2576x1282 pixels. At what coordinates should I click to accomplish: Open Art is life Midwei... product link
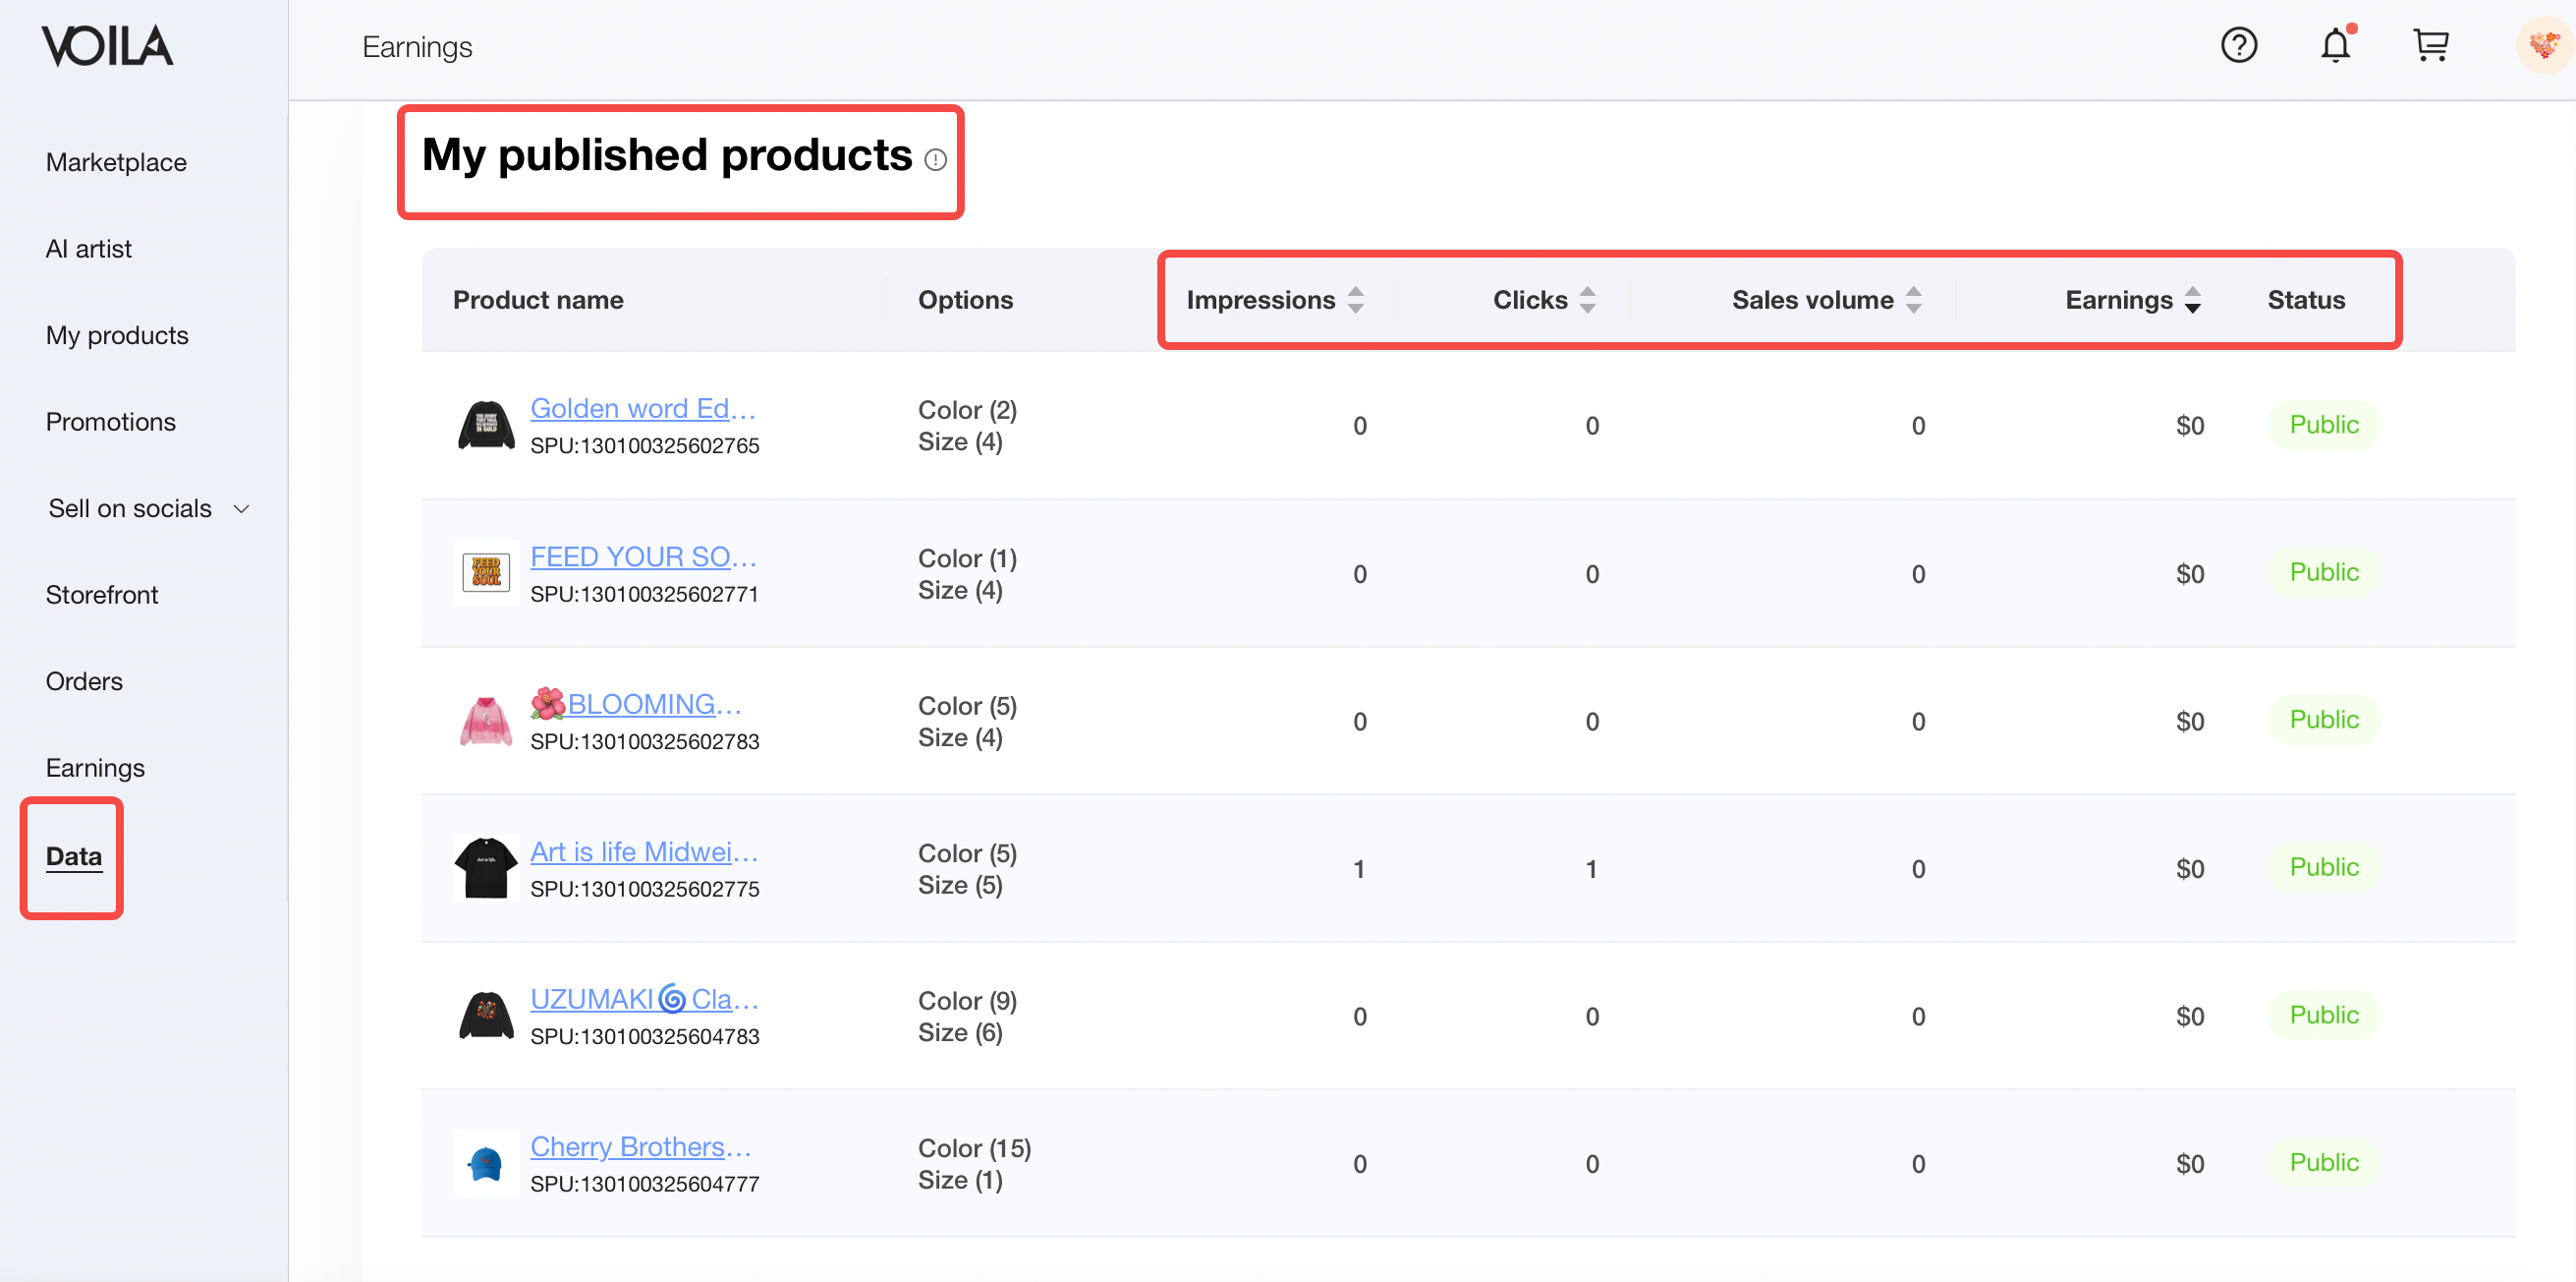click(643, 851)
